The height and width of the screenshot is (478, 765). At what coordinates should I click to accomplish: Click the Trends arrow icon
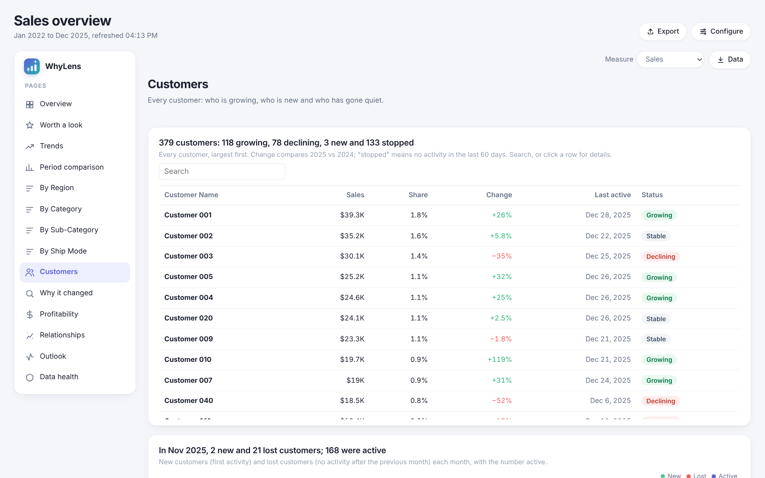(30, 146)
